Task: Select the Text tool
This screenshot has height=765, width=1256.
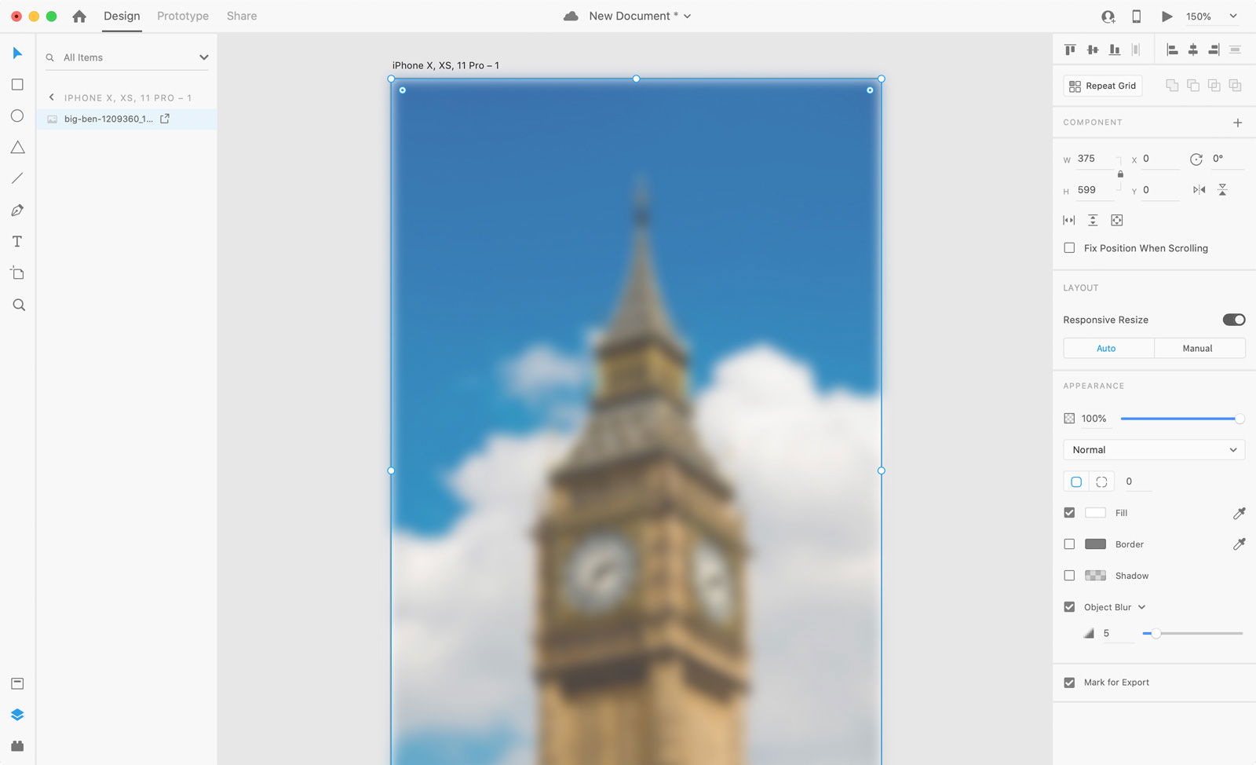Action: click(x=17, y=242)
